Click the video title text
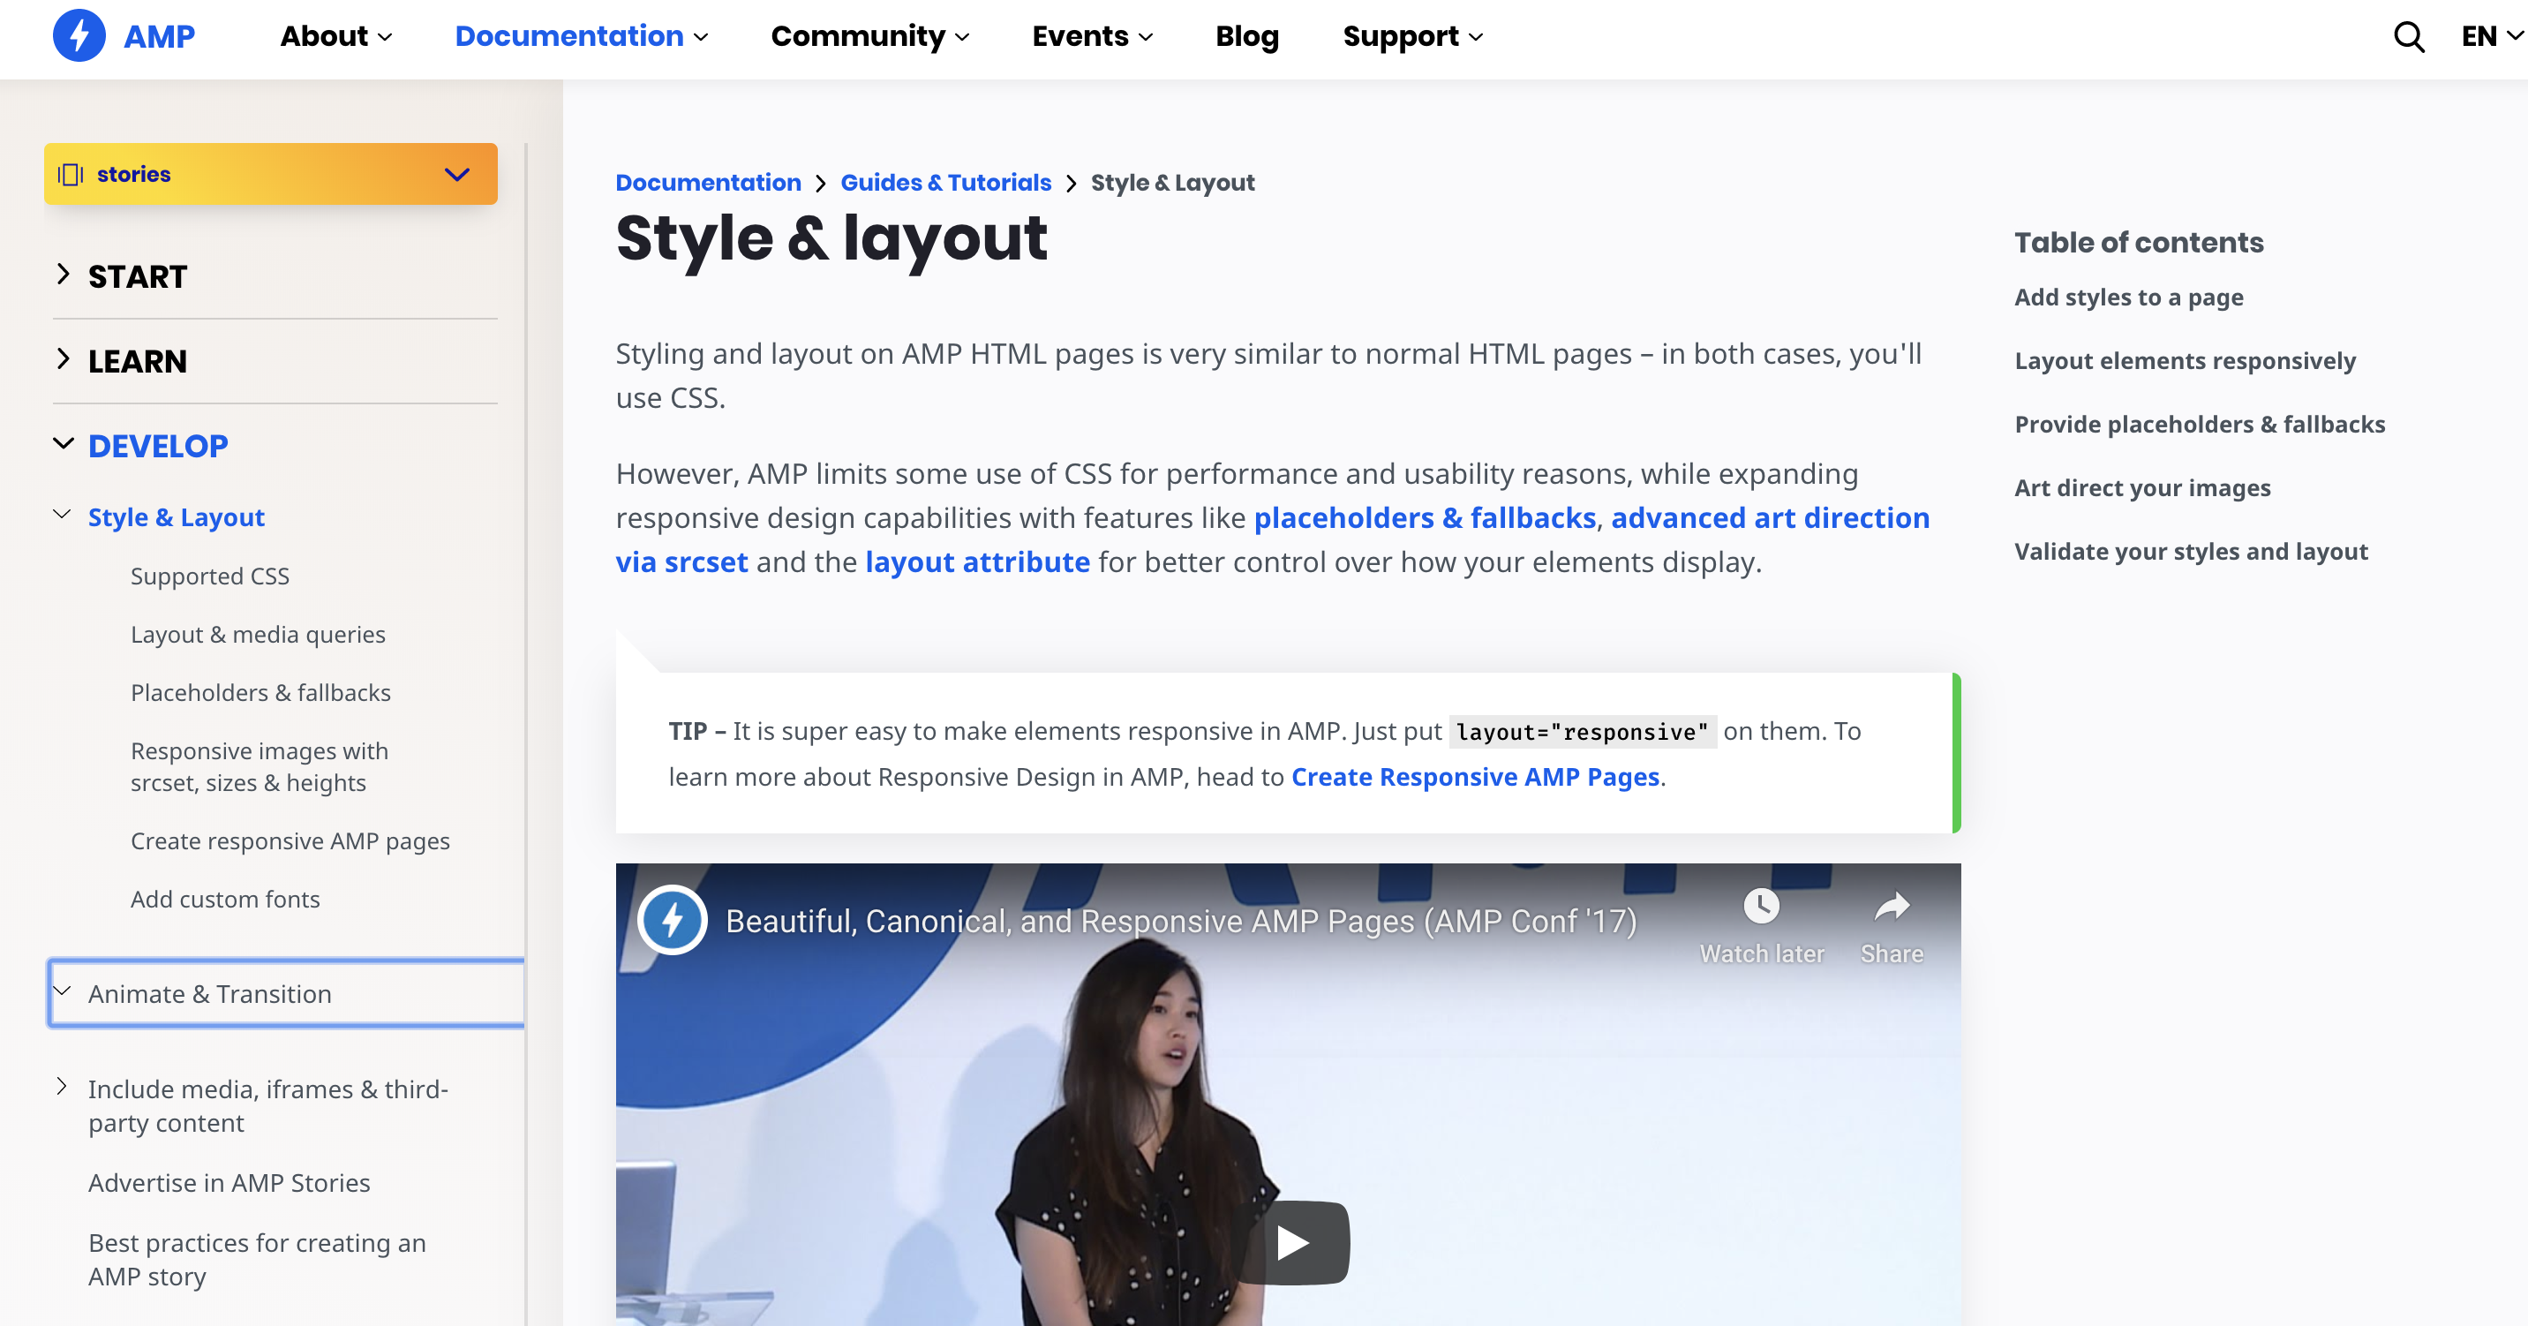 pos(1180,921)
